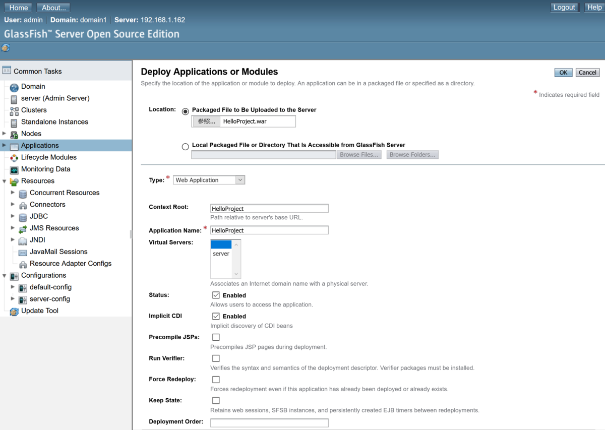Click the Cancel button
The width and height of the screenshot is (605, 430).
click(587, 73)
